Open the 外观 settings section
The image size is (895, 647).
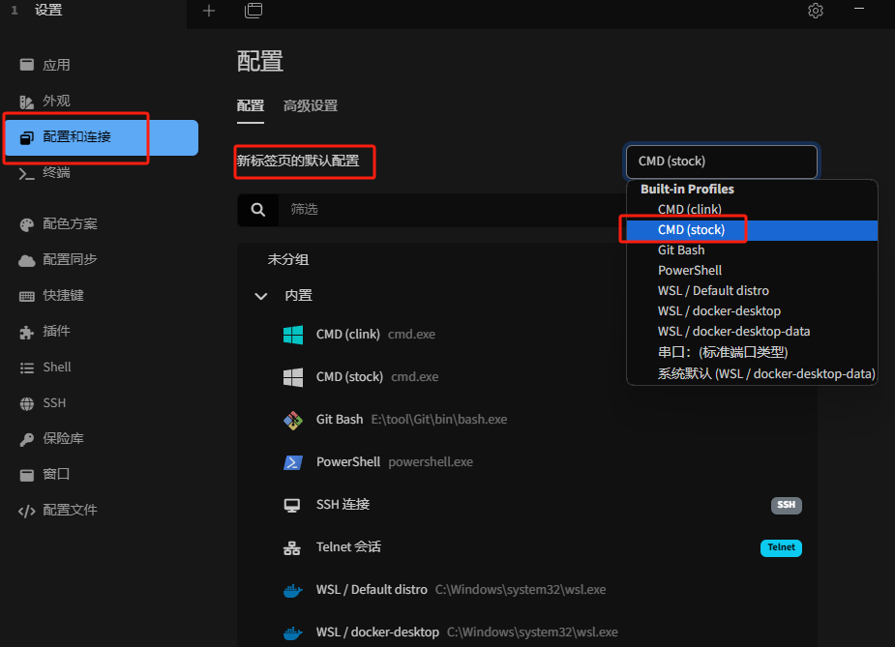[x=56, y=102]
